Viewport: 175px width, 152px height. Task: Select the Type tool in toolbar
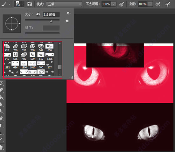tap(1, 126)
